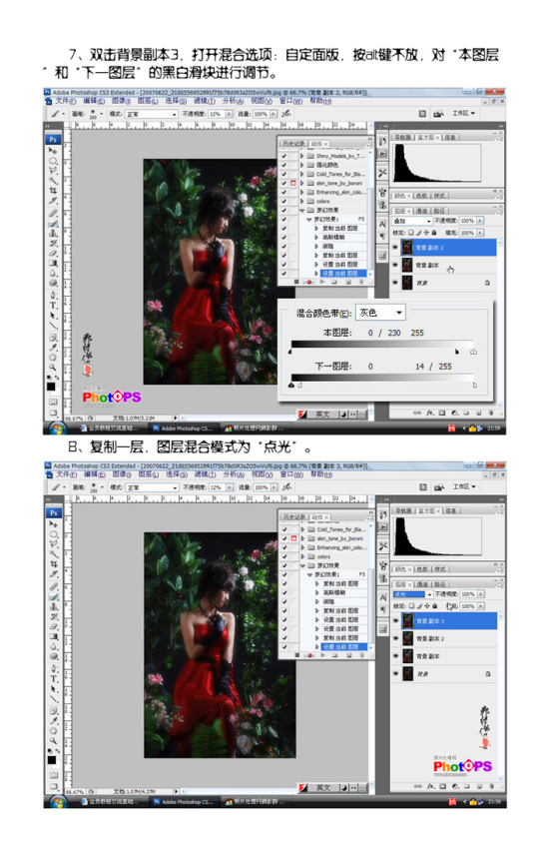Click 会员教程交流基础 taskbar button in step 8
This screenshot has width=549, height=856.
108,802
